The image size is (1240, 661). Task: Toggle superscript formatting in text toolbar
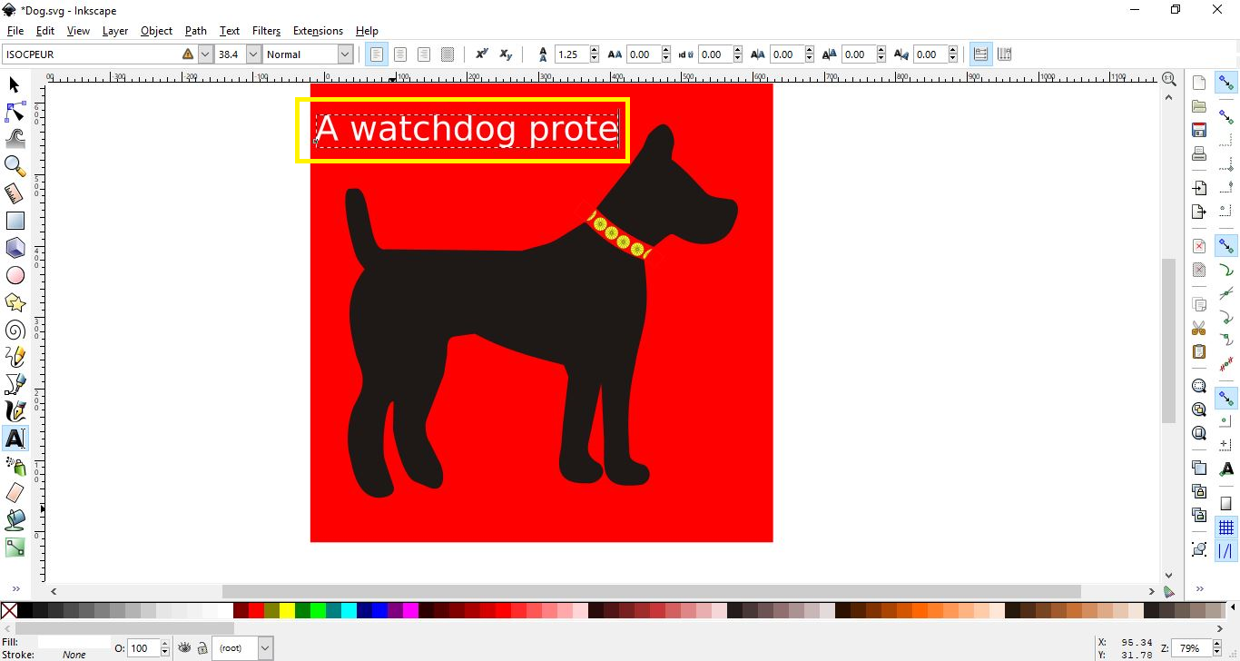pos(482,54)
